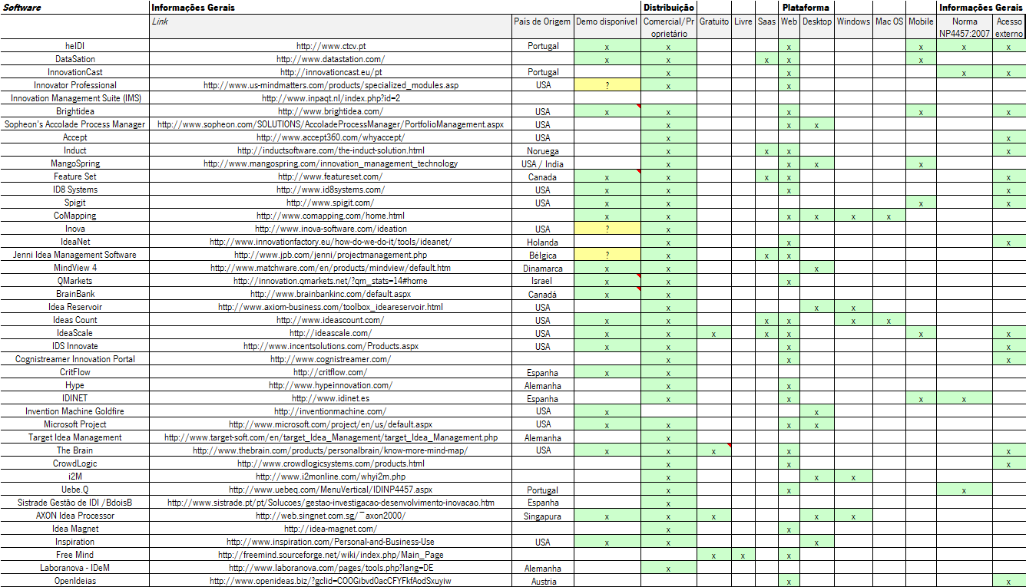Select 'Innovation Management Suite (IMS)' cell
Screen dimensions: 1026x587
point(74,98)
